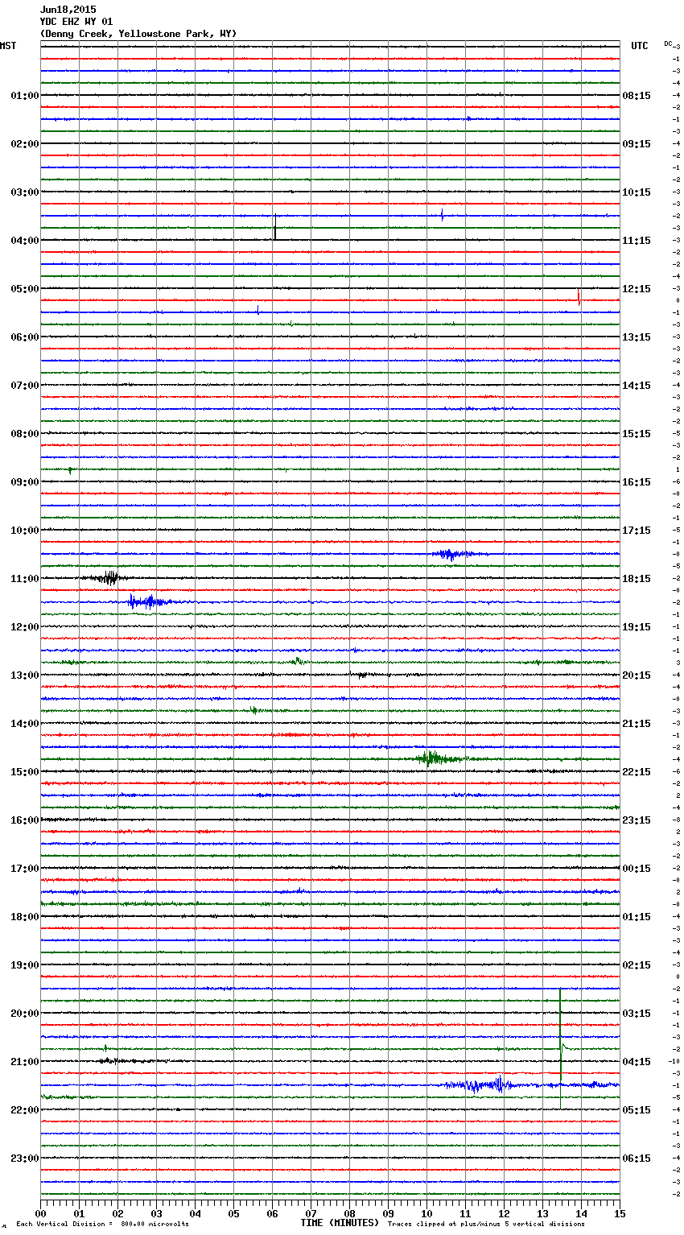Viewport: 684px width, 1235px height.
Task: Click the UTC timezone label
Action: tap(640, 46)
